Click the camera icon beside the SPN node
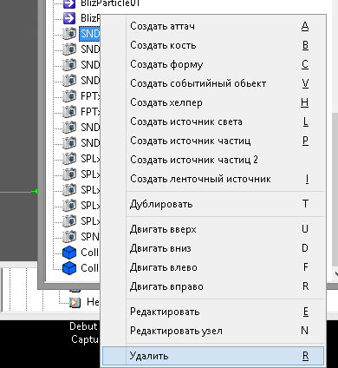This screenshot has height=368, width=338. (x=69, y=237)
